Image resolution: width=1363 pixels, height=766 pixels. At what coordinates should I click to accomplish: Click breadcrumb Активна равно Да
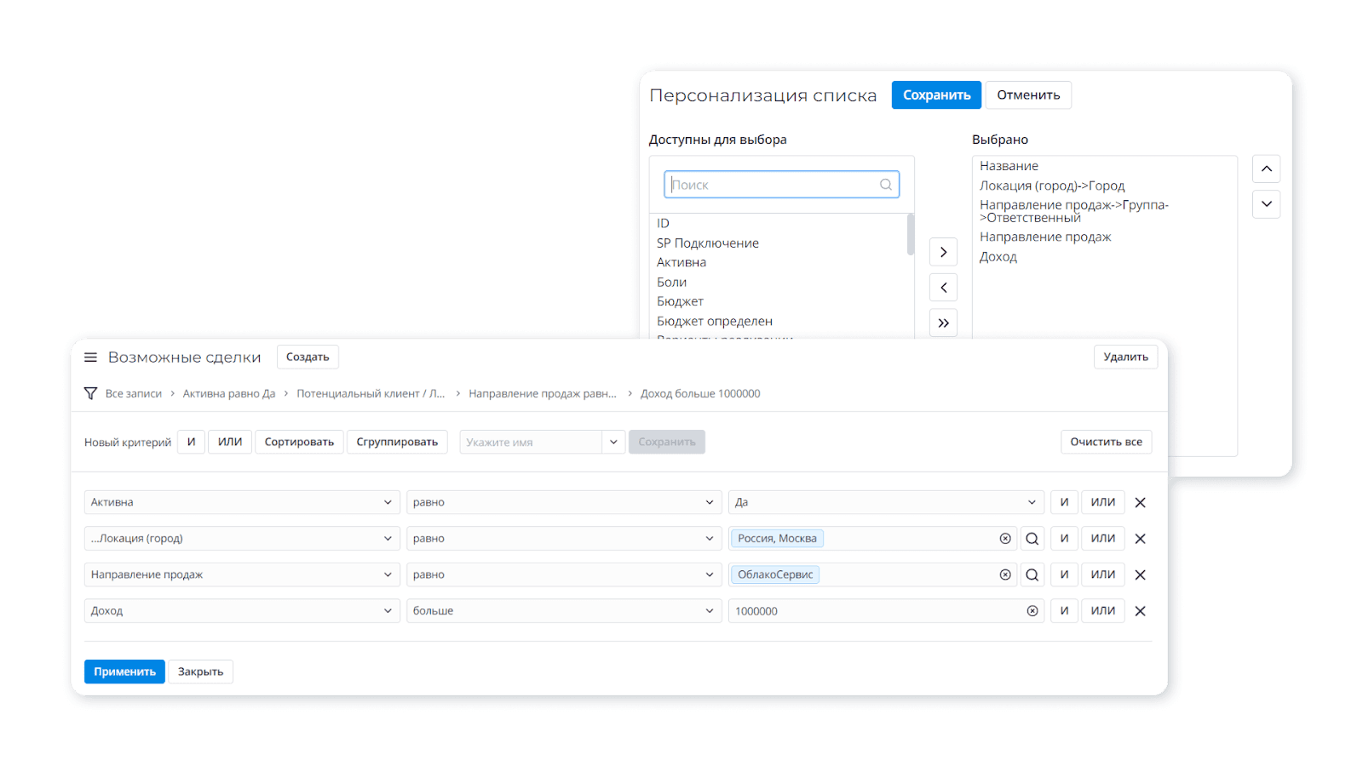click(229, 393)
